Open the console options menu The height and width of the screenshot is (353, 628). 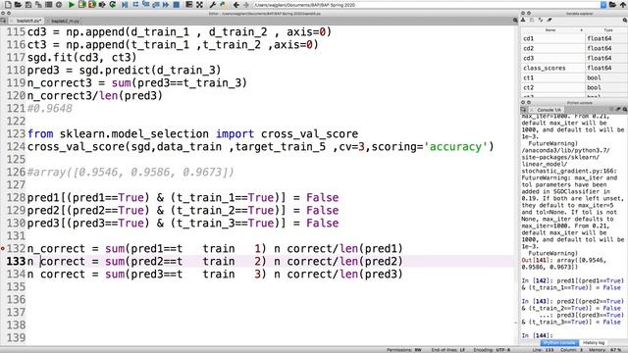tap(625, 109)
